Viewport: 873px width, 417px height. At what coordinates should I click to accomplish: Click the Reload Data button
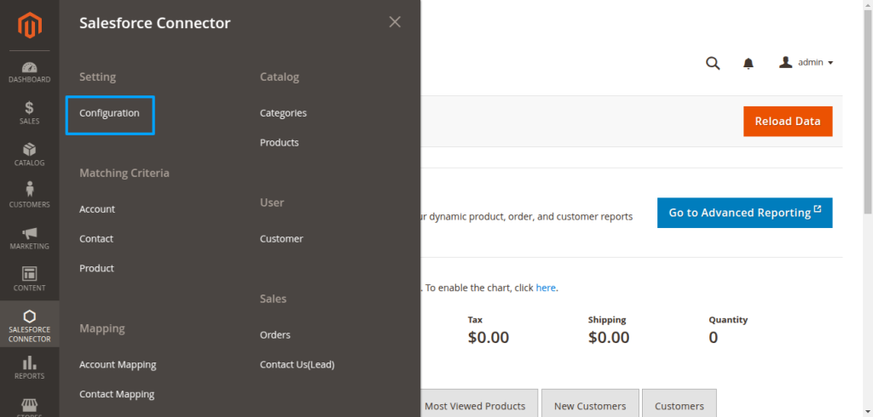coord(788,121)
